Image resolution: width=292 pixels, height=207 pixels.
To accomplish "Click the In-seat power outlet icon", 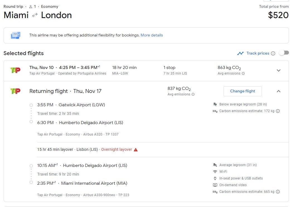I will pyautogui.click(x=215, y=178).
